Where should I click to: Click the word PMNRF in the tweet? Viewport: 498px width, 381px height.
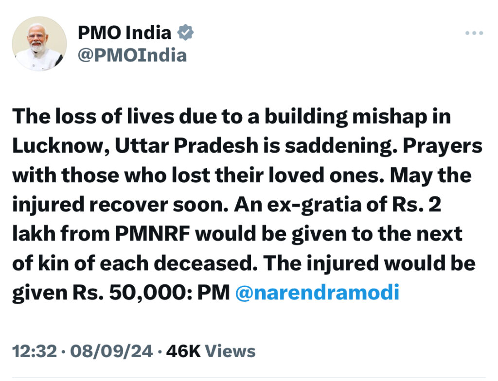coord(152,234)
